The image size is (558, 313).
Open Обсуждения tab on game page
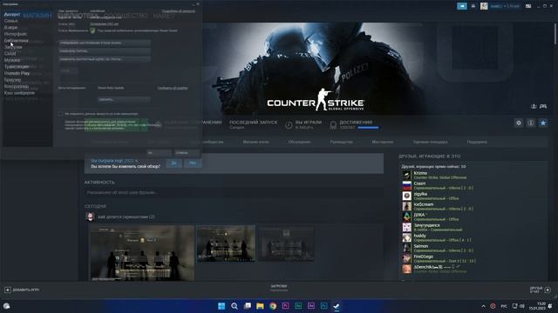299,142
